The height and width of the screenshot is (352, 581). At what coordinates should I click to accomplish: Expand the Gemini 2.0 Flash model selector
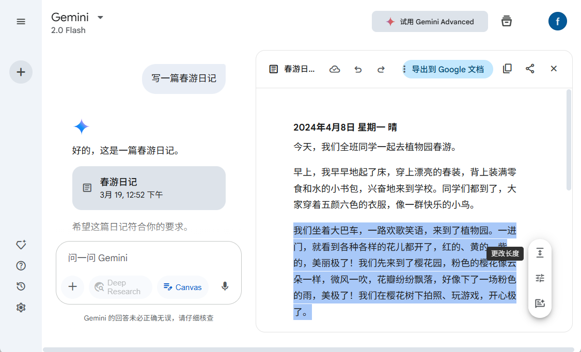100,17
